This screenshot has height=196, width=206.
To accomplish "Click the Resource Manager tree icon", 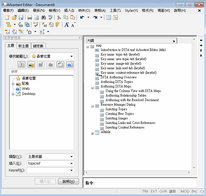I will (x=115, y=17).
